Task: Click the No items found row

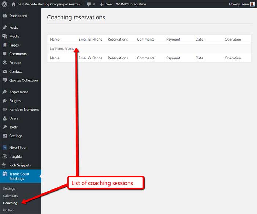Action: tap(149, 49)
